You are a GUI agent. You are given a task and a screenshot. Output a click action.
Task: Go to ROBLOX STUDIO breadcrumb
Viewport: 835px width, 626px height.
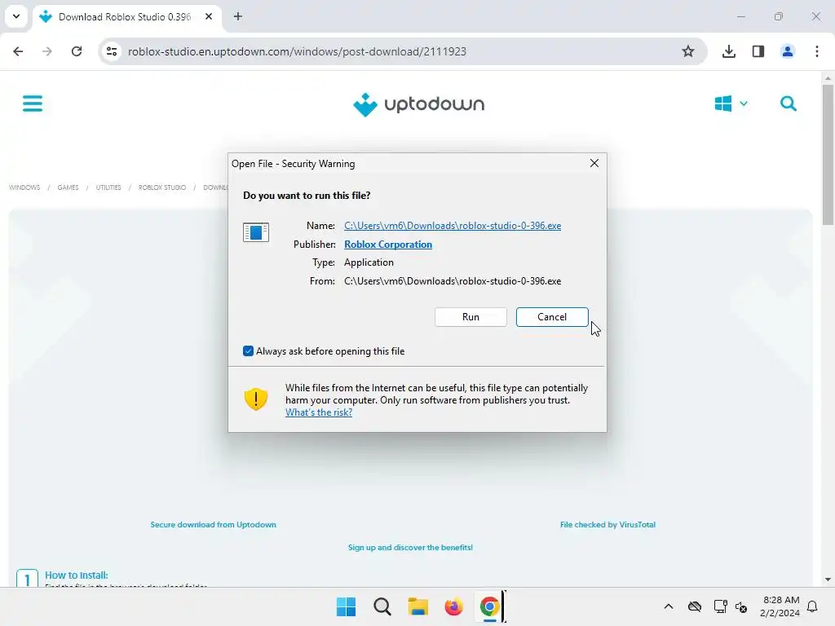click(x=162, y=187)
